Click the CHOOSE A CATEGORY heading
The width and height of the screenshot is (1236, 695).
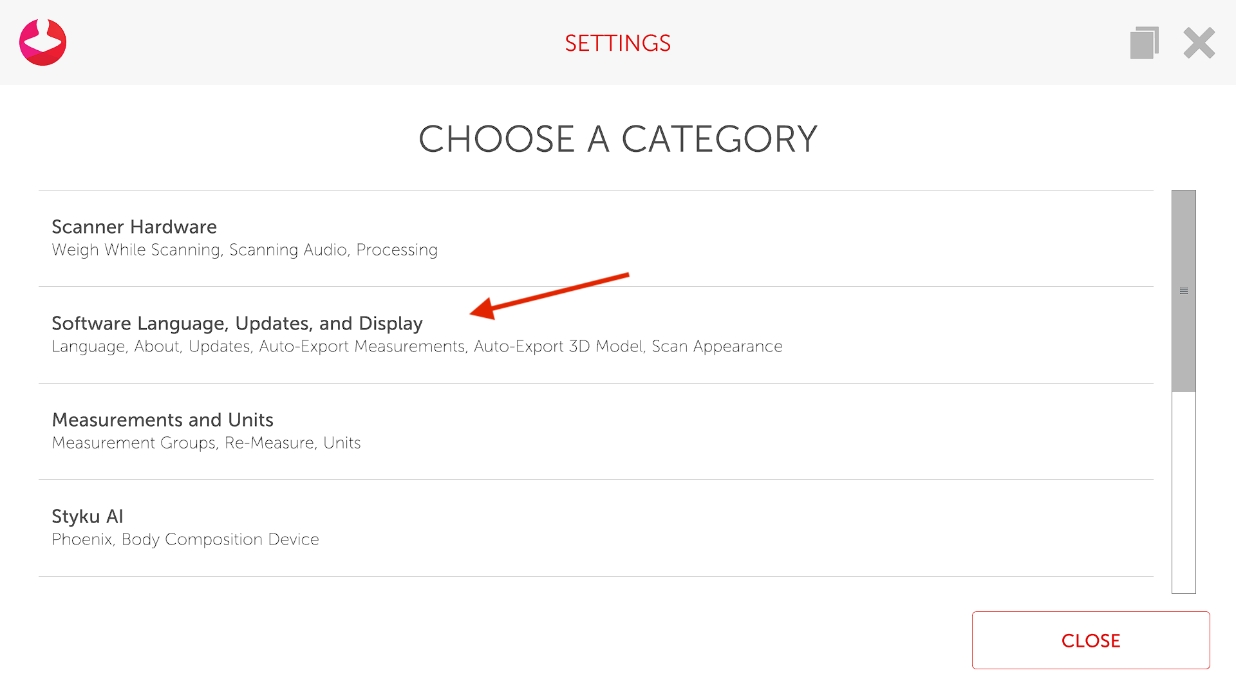pos(617,139)
